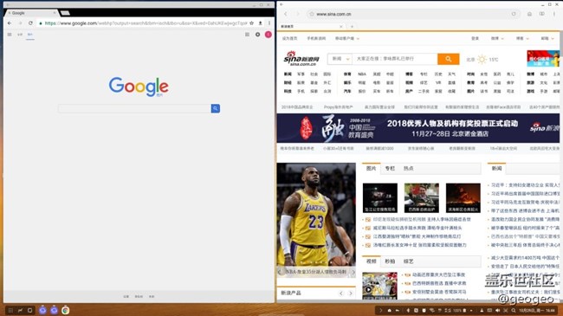Click the weather sun icon showing 15℃
The image size is (563, 316).
tap(482, 59)
